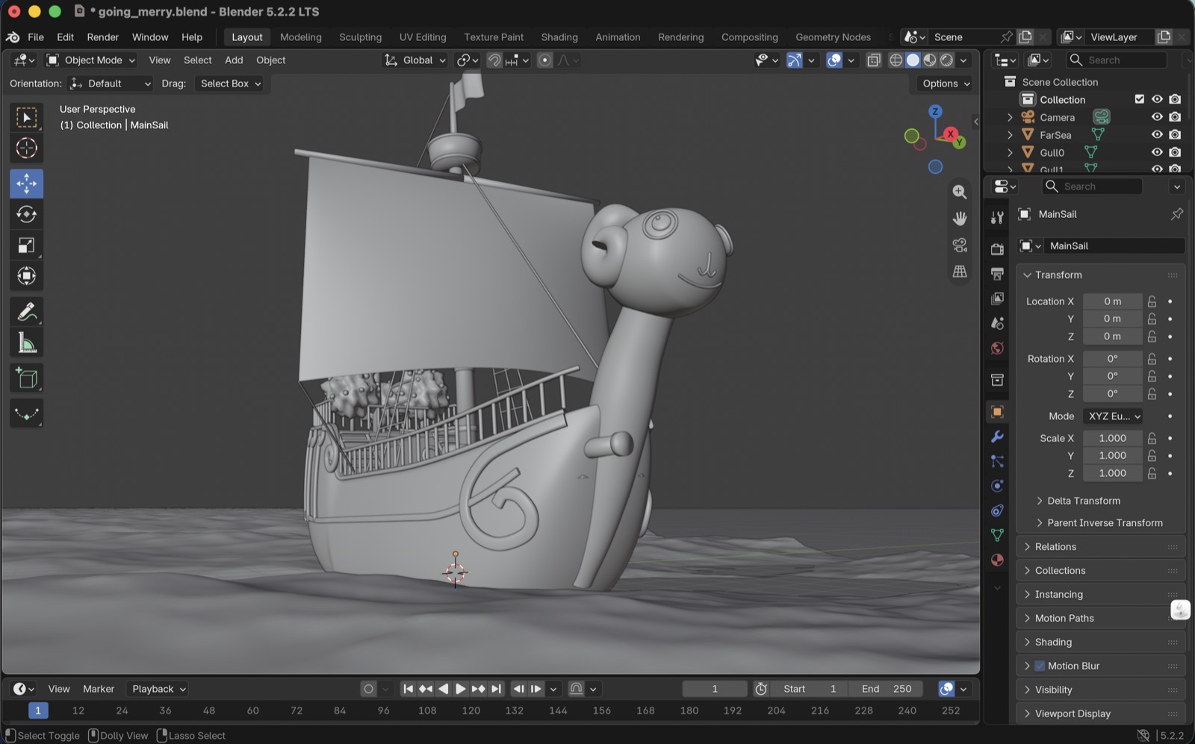Jump to the animation's first frame
The height and width of the screenshot is (744, 1195).
coord(408,689)
